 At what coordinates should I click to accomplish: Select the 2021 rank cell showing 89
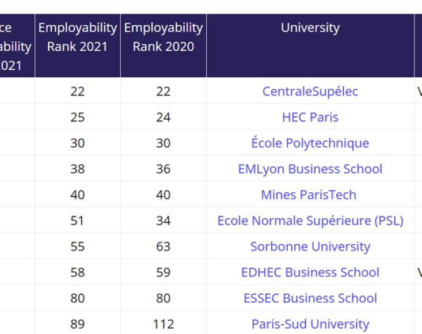(x=78, y=324)
